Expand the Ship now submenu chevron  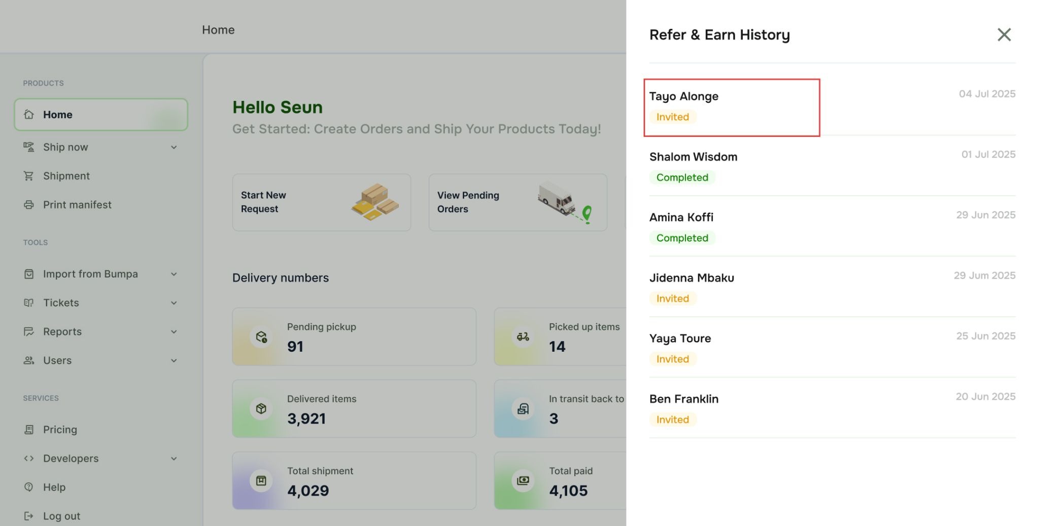[x=174, y=147]
